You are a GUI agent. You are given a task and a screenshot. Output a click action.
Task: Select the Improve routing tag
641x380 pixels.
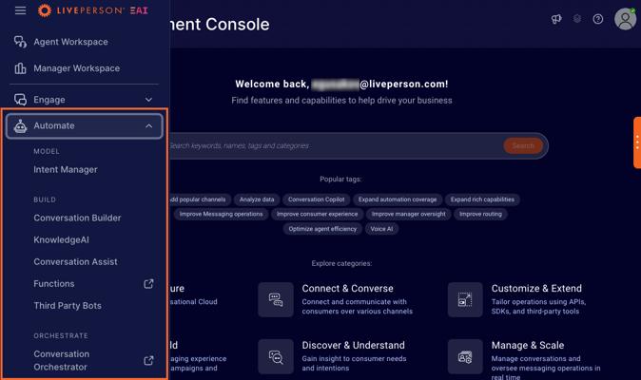(x=480, y=215)
